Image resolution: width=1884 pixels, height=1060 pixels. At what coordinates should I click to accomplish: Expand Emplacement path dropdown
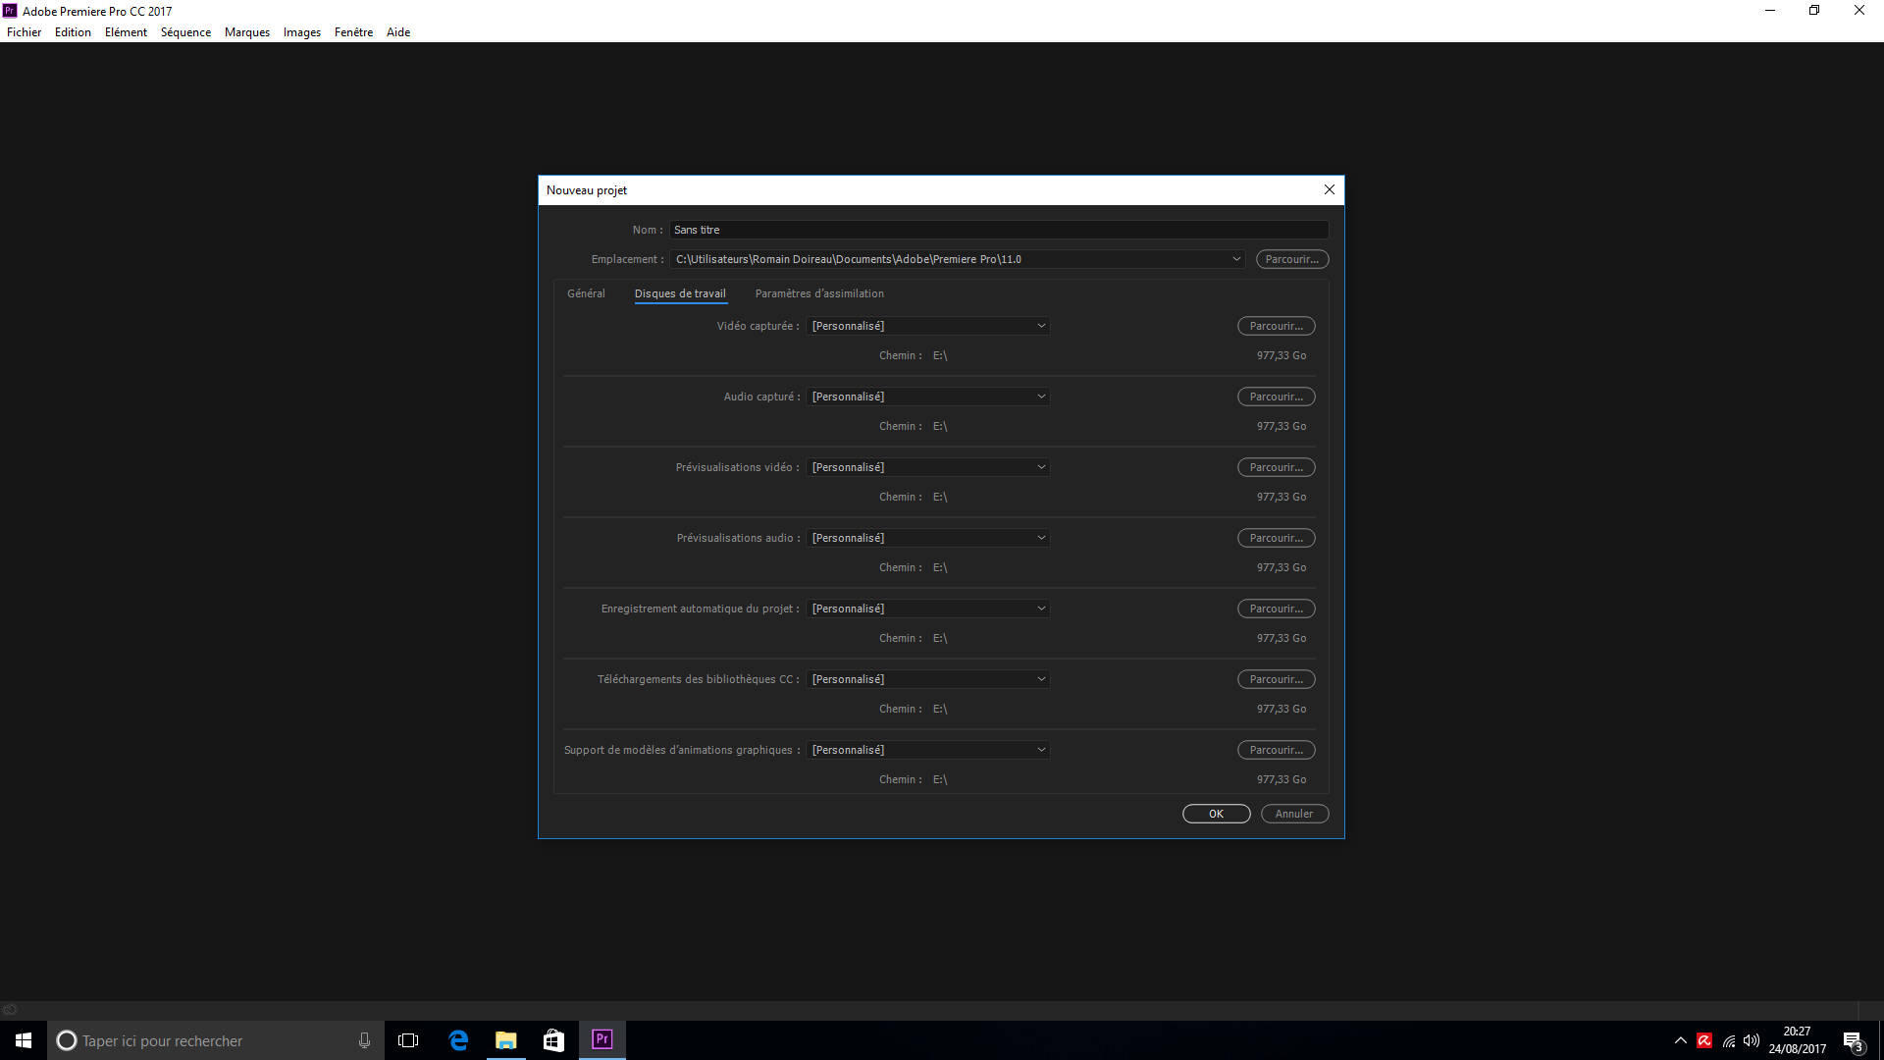tap(1236, 259)
